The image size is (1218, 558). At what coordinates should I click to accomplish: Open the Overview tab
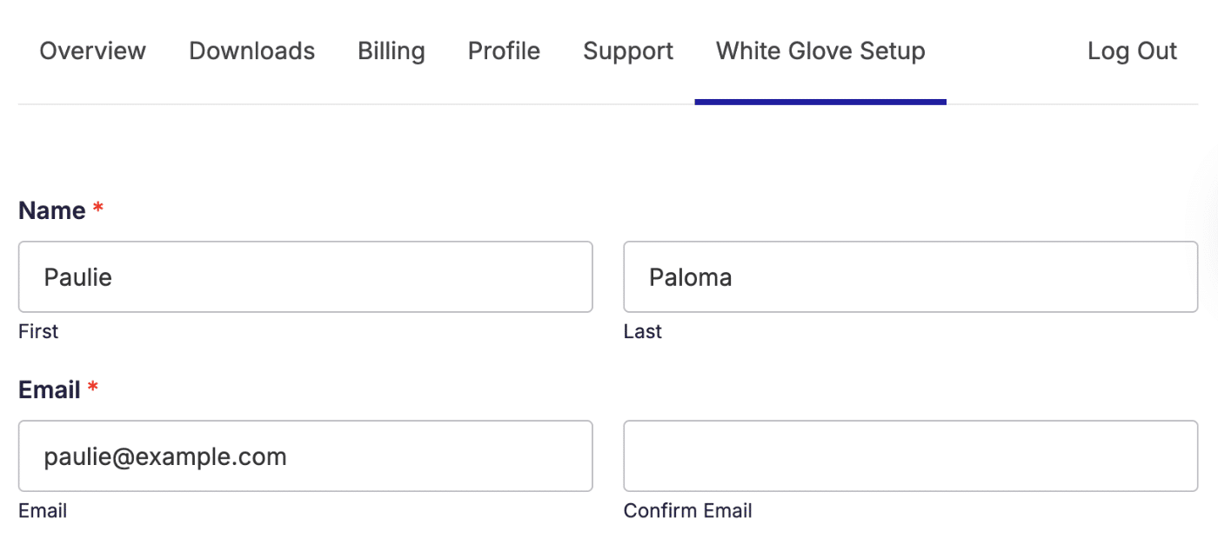[x=93, y=51]
